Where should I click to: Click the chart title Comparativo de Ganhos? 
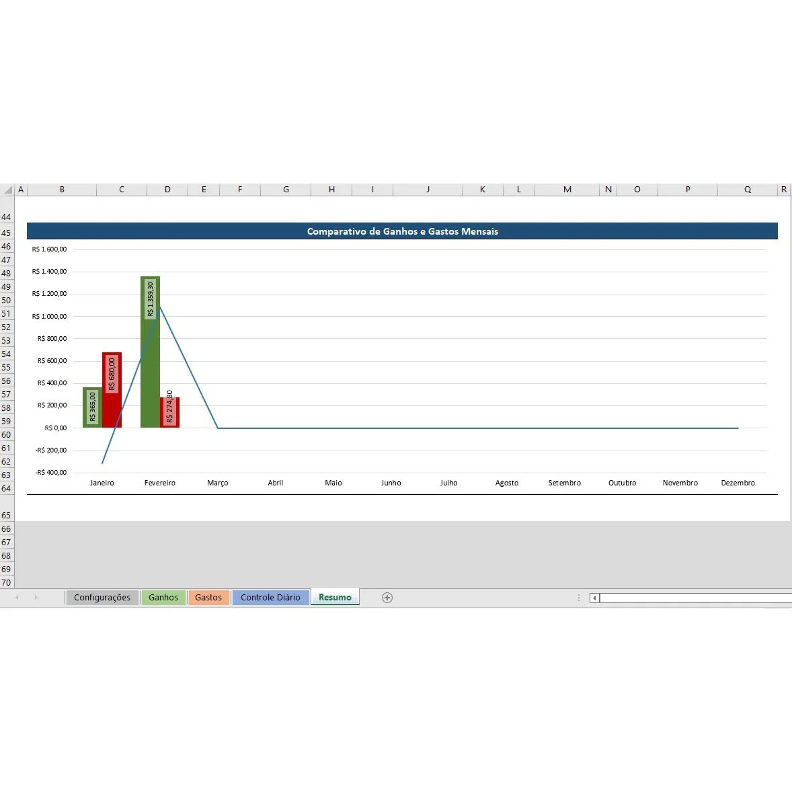(402, 231)
